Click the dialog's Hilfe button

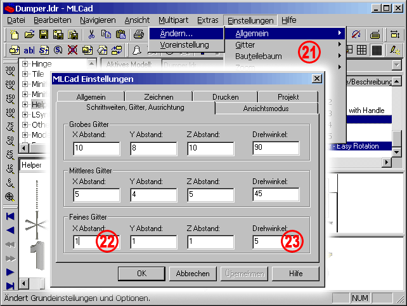pos(295,274)
